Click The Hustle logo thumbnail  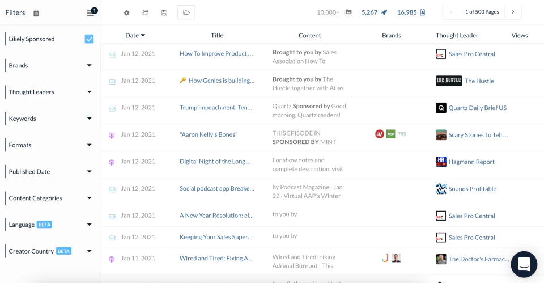tap(449, 81)
